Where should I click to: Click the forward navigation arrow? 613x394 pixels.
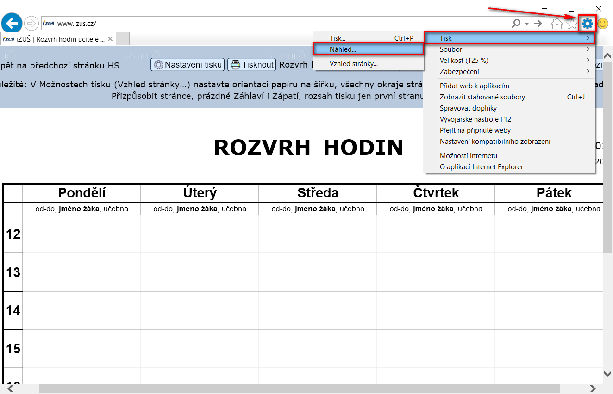31,23
